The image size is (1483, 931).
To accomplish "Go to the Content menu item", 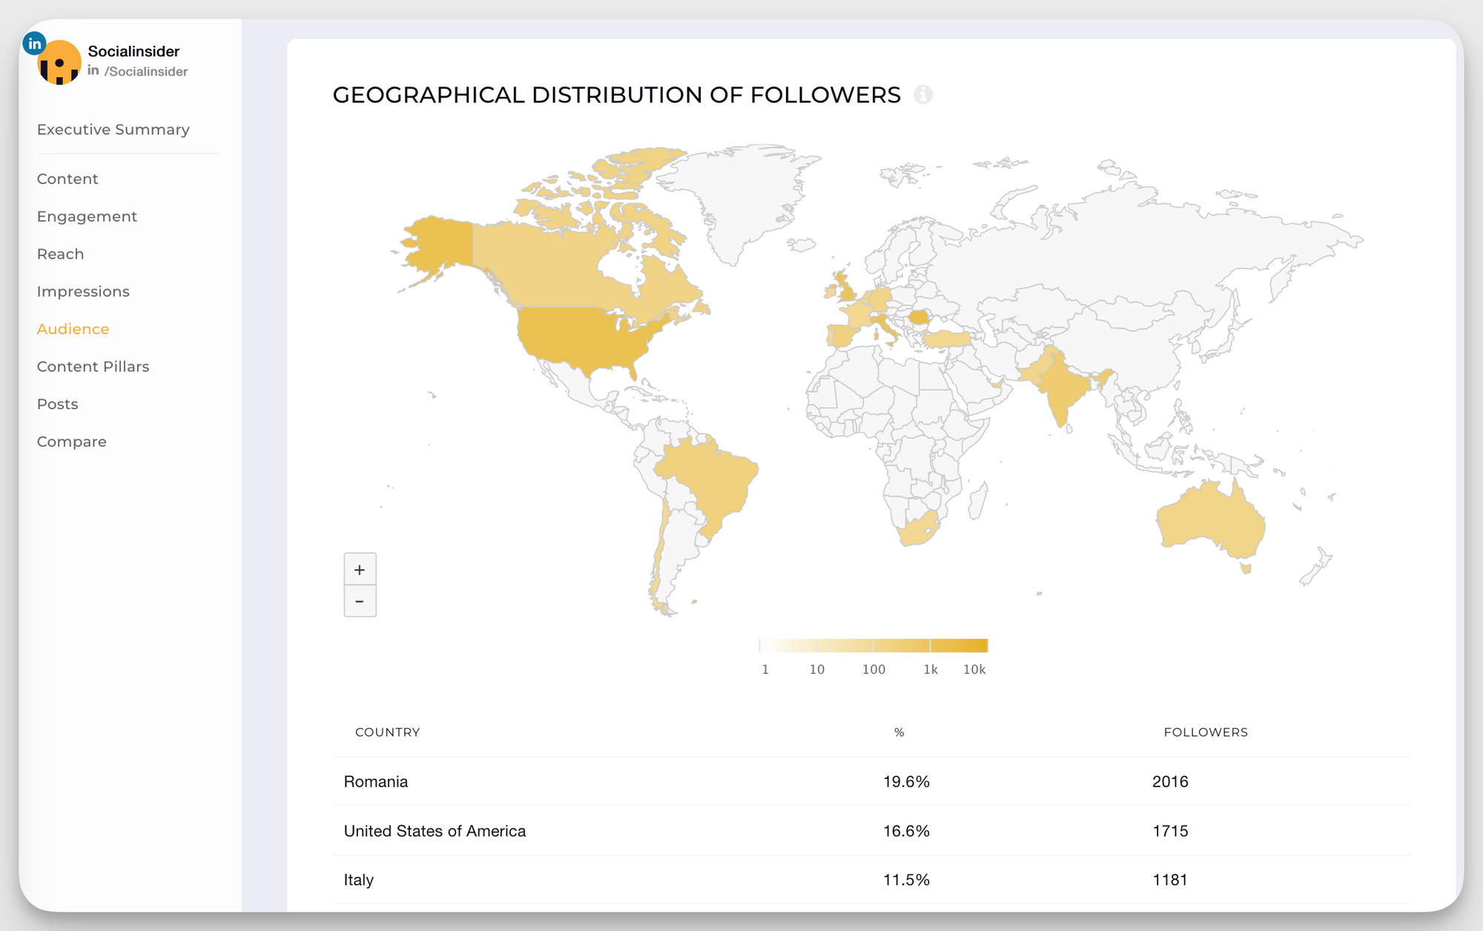I will coord(67,179).
